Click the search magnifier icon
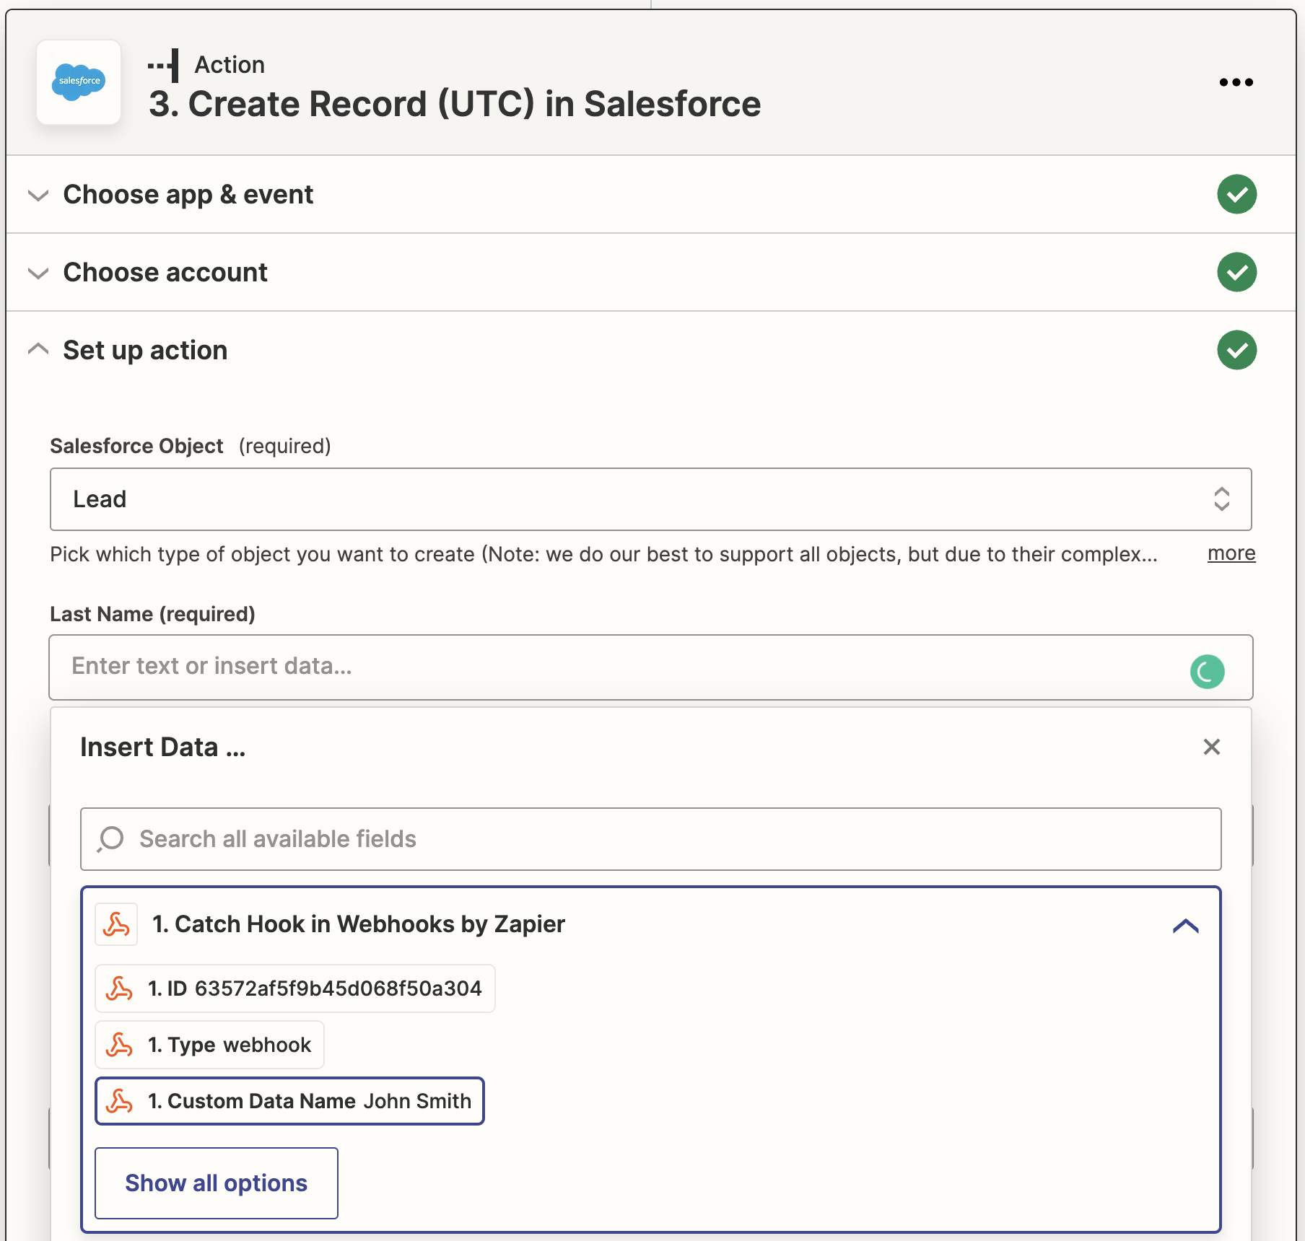 [x=110, y=839]
